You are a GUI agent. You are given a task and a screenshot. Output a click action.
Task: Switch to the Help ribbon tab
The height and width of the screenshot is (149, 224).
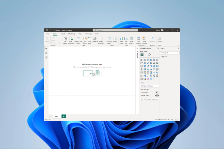click(x=97, y=34)
